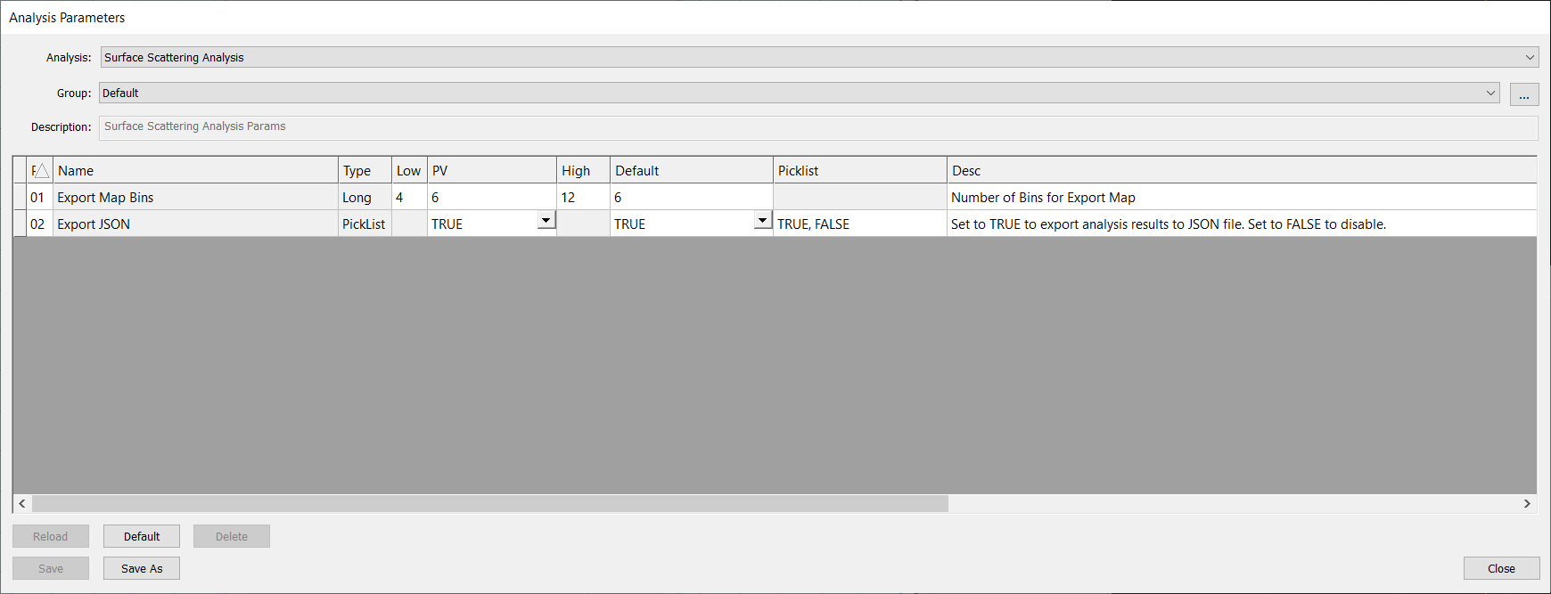Viewport: 1551px width, 594px height.
Task: Click row selector for Export Map Bins
Action: click(x=21, y=198)
